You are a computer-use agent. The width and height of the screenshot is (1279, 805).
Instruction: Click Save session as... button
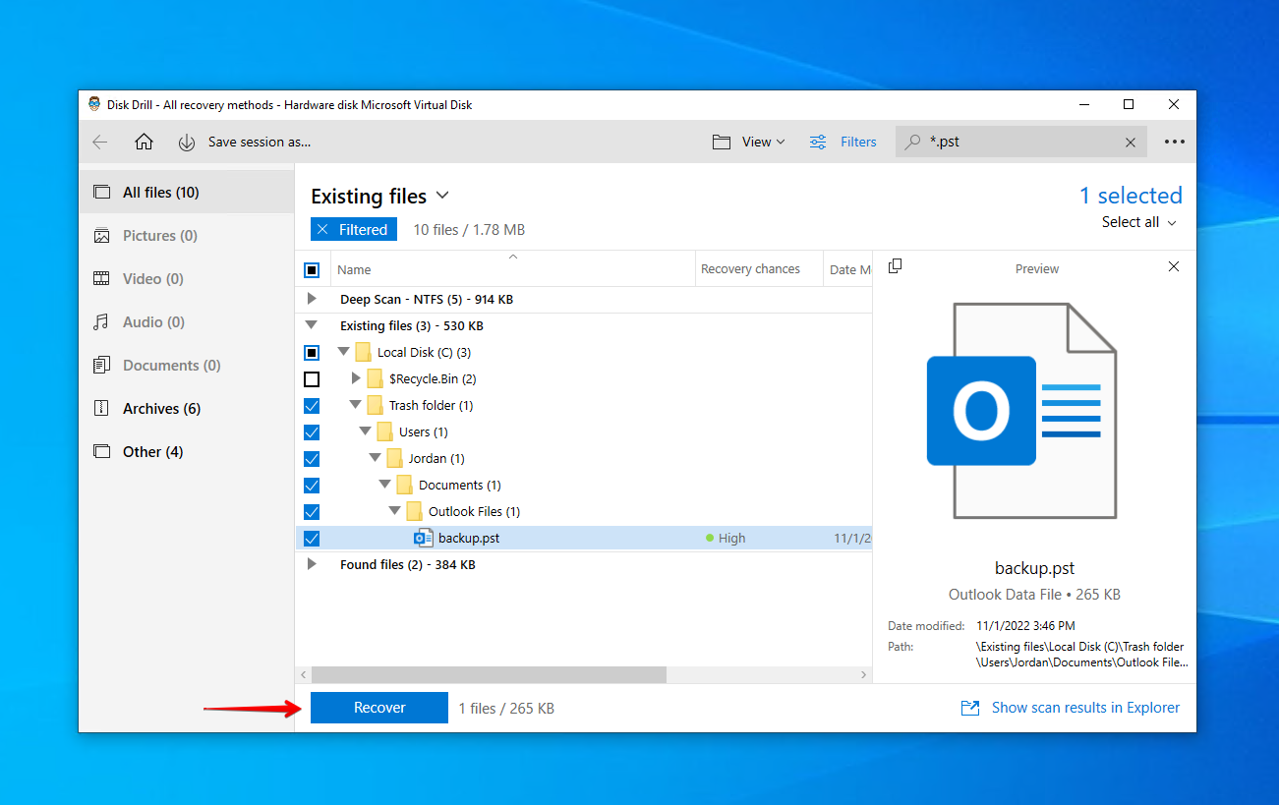click(260, 143)
